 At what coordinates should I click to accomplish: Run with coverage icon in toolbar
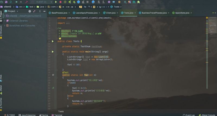tap(65, 2)
